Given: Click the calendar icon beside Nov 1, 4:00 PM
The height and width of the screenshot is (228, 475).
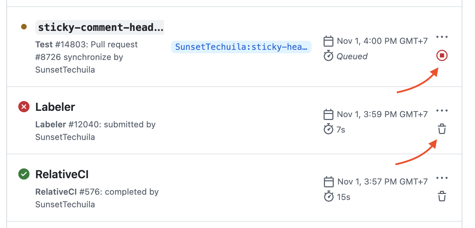Looking at the screenshot, I should (x=328, y=41).
